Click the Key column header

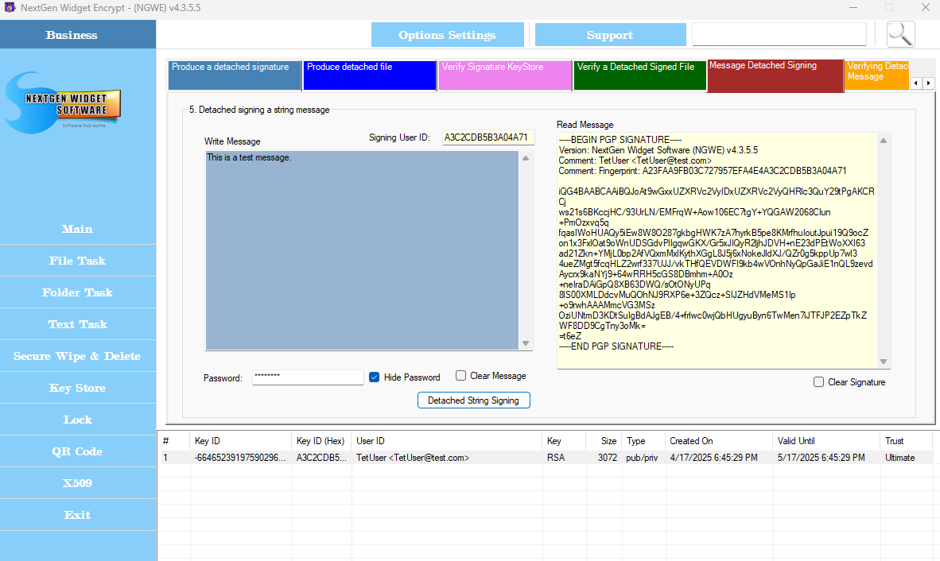(564, 441)
